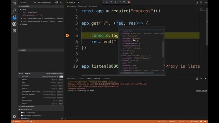Switch to the Problems panel tab

tap(71, 79)
